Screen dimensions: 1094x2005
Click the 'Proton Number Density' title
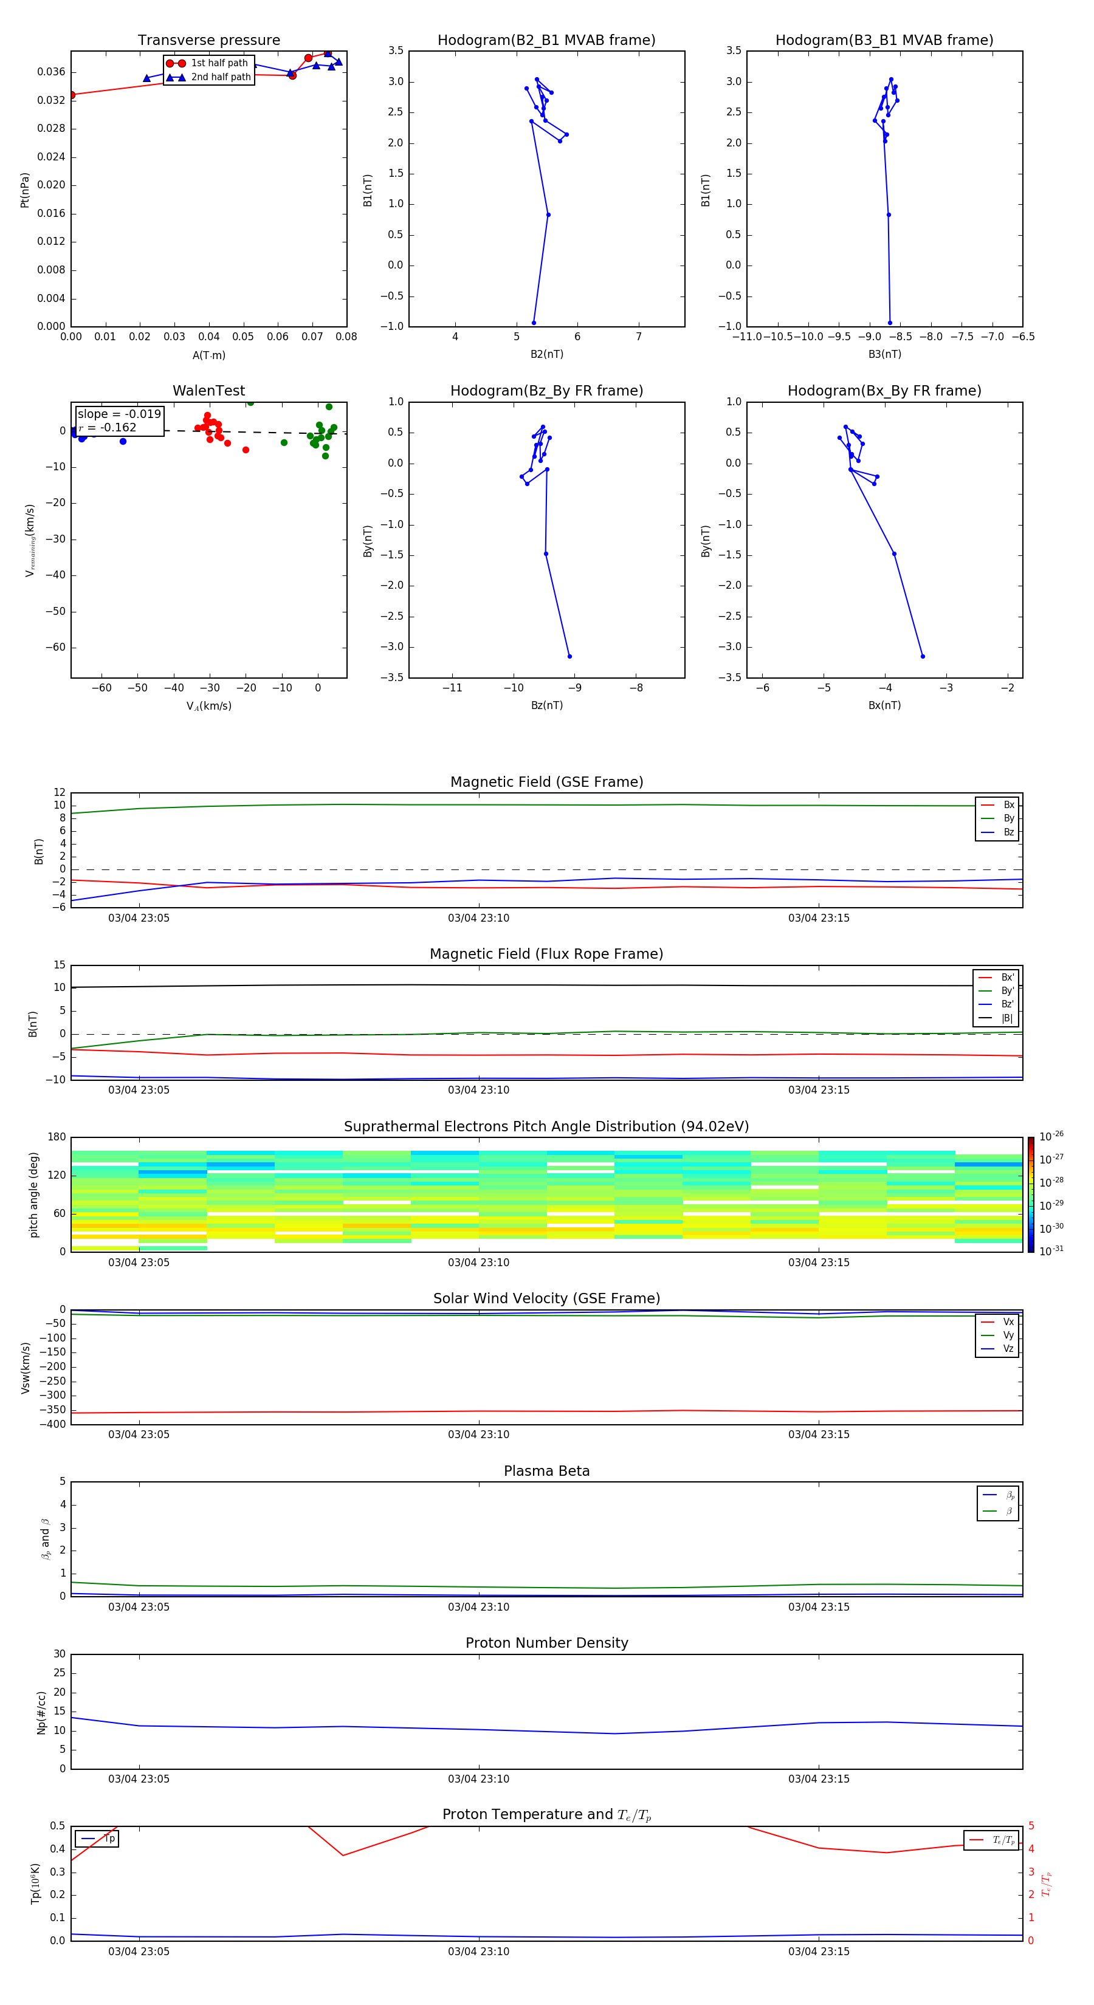(546, 1643)
